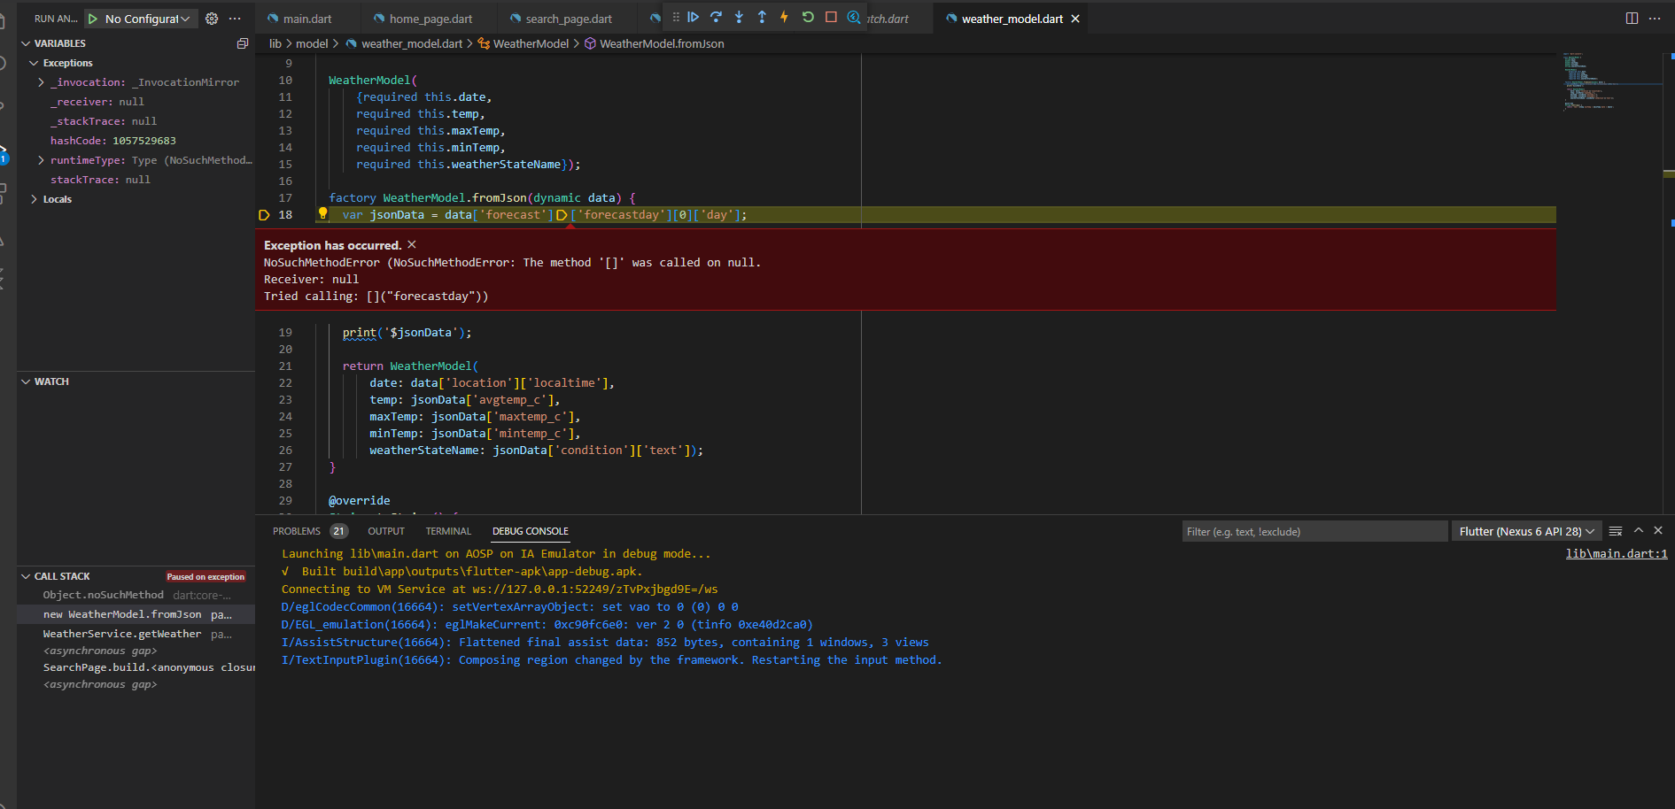The height and width of the screenshot is (809, 1675).
Task: Open Run and Debug more actions menu
Action: point(235,19)
